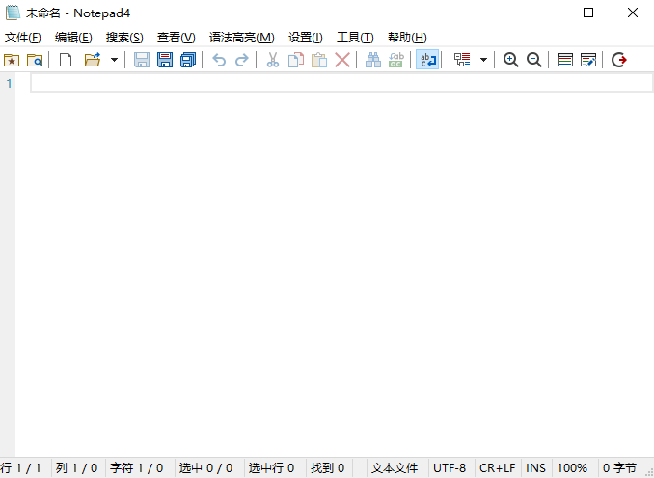Click the Notepad4 title bar app icon
This screenshot has width=654, height=478.
click(13, 13)
